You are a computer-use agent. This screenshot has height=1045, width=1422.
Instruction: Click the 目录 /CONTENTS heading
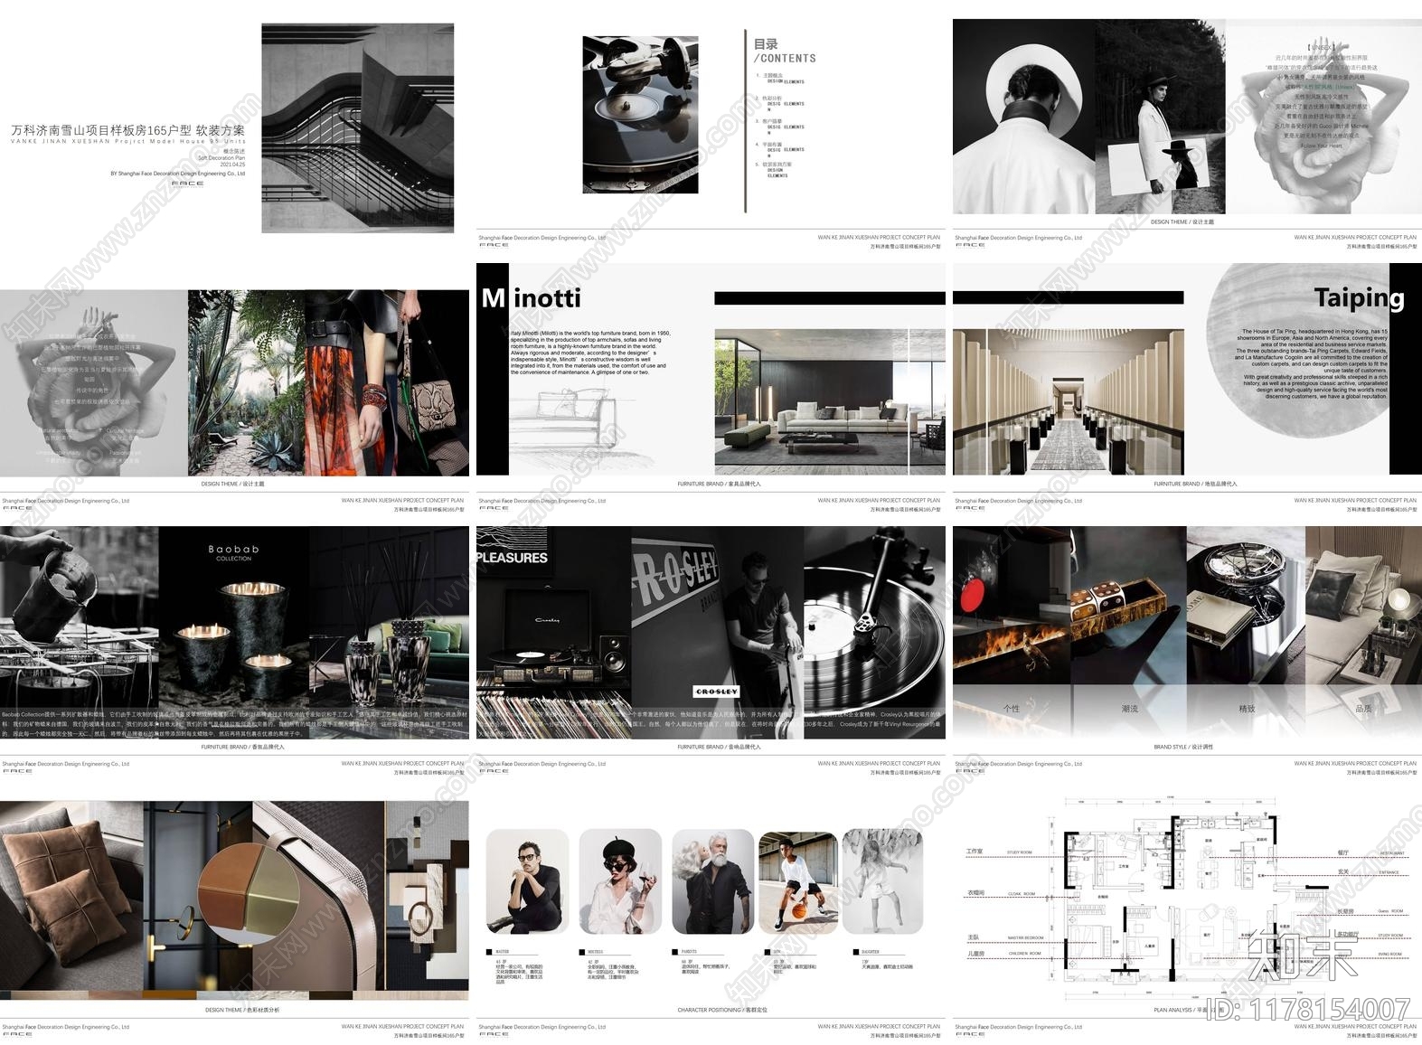tap(785, 51)
